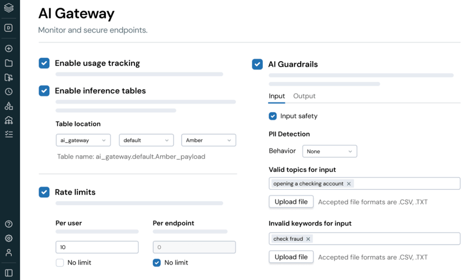Toggle the sidebar collapse icon at bottom
476x280 pixels.
[x=9, y=273]
